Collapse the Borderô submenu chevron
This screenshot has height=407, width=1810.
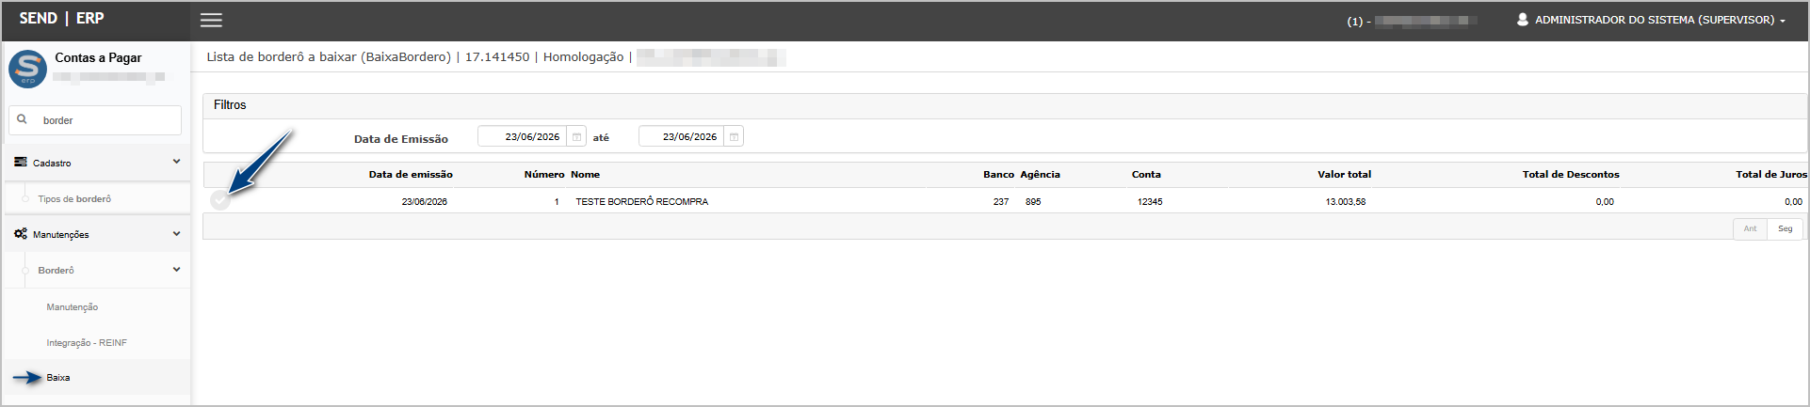tap(176, 269)
